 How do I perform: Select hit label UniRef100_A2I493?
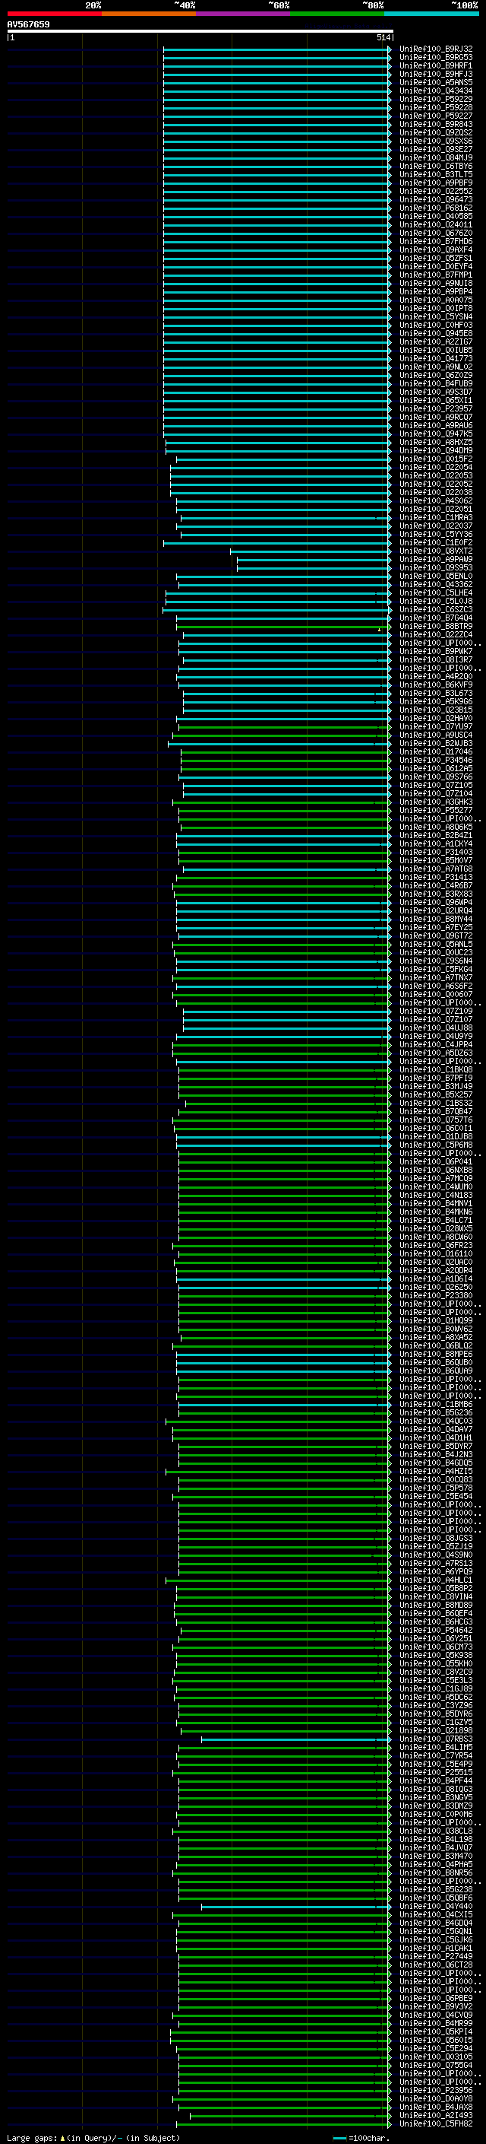pos(436,2115)
